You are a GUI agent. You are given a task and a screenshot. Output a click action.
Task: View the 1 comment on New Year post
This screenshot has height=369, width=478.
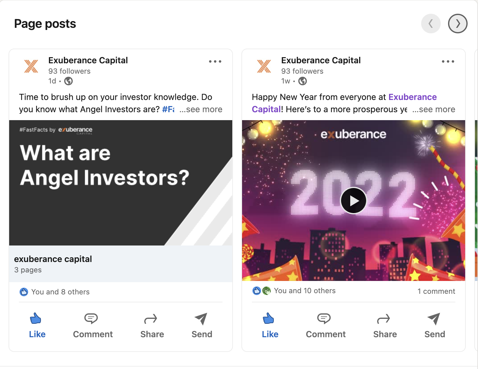[436, 291]
